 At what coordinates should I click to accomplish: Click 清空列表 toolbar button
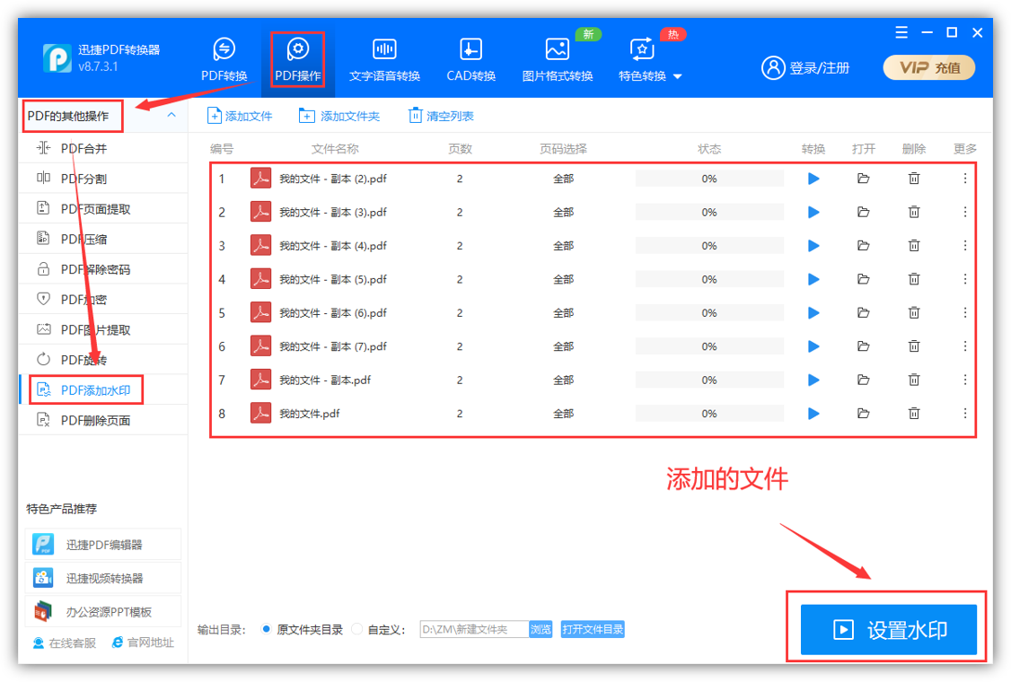click(x=441, y=116)
